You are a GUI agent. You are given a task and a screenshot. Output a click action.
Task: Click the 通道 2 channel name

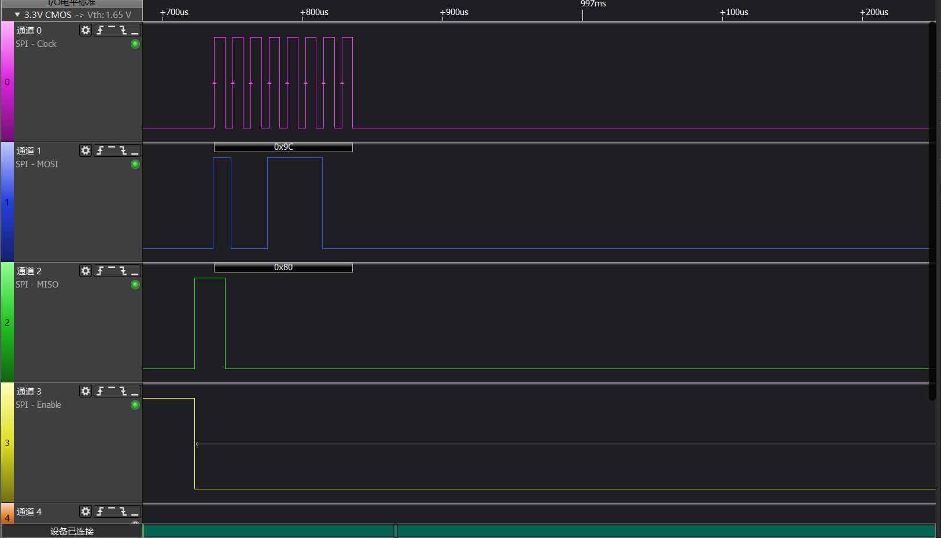(29, 271)
